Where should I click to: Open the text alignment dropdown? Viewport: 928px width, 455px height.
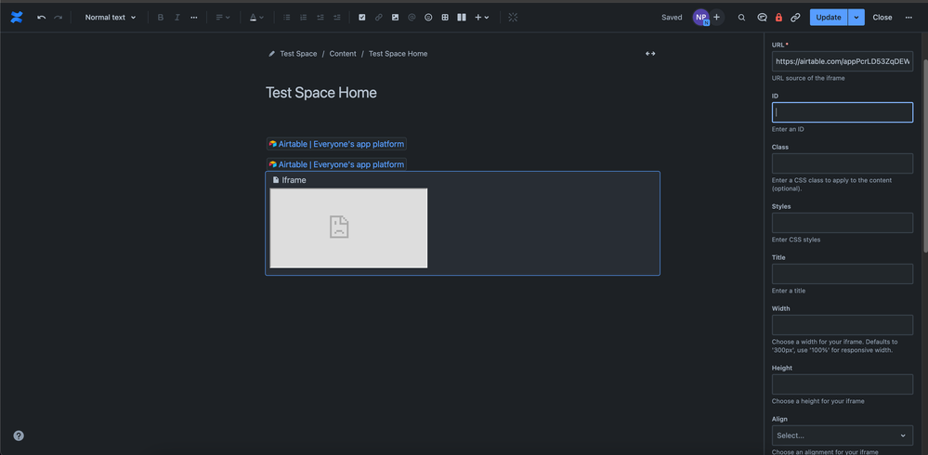223,17
